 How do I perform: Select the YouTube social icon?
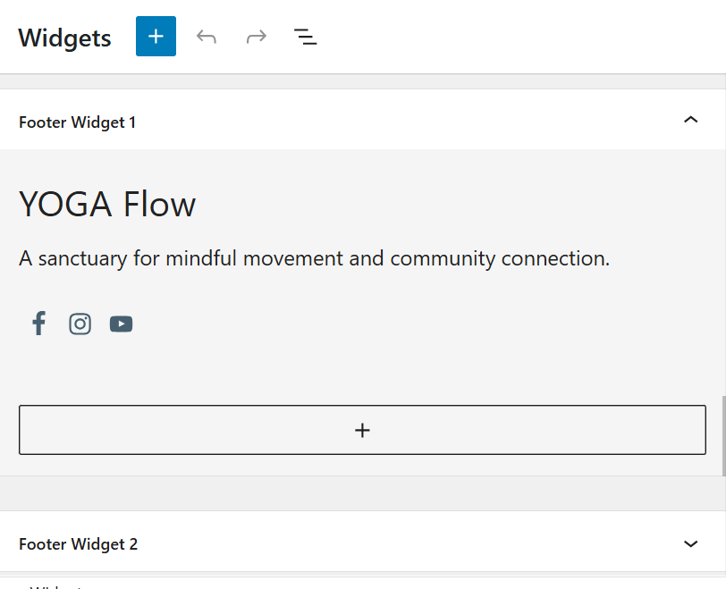point(122,324)
